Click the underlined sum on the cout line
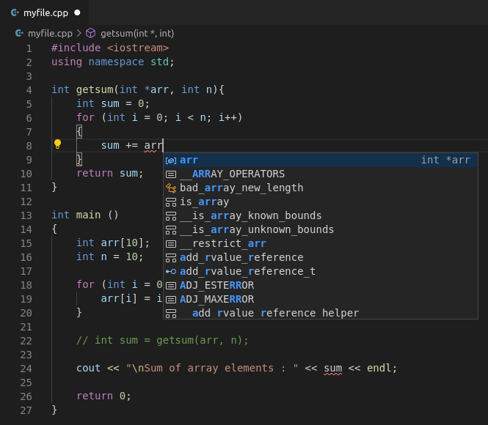The height and width of the screenshot is (425, 488). click(x=333, y=368)
